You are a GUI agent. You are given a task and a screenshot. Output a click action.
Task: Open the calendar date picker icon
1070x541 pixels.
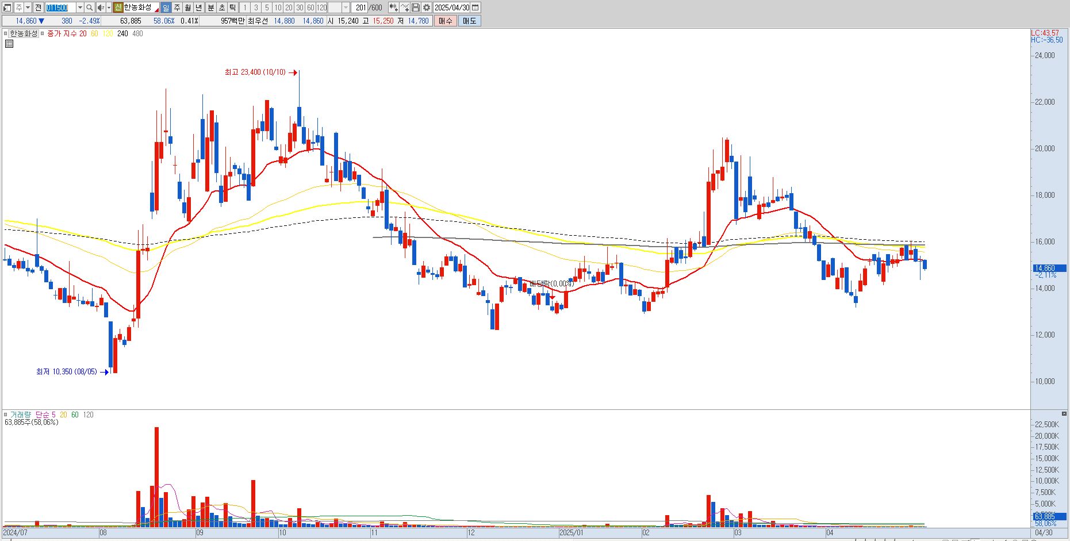tap(475, 7)
